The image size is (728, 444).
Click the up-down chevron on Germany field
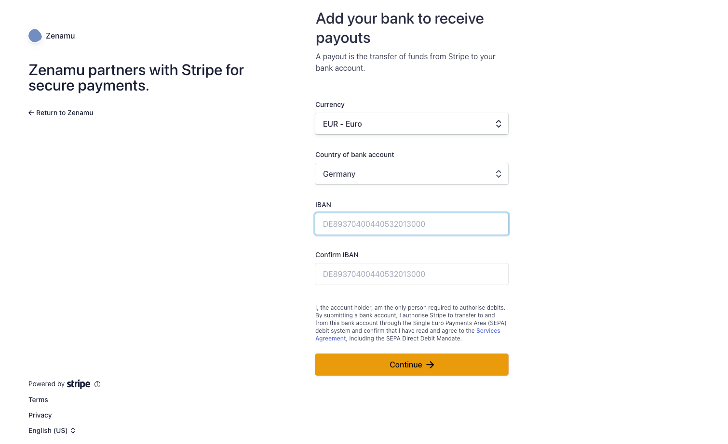tap(499, 174)
